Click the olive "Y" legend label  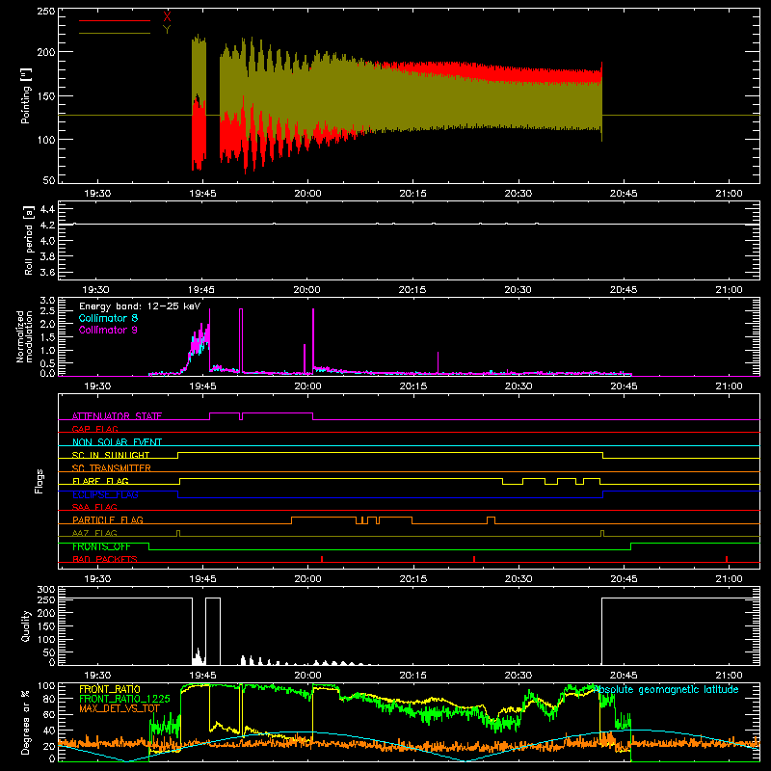167,30
